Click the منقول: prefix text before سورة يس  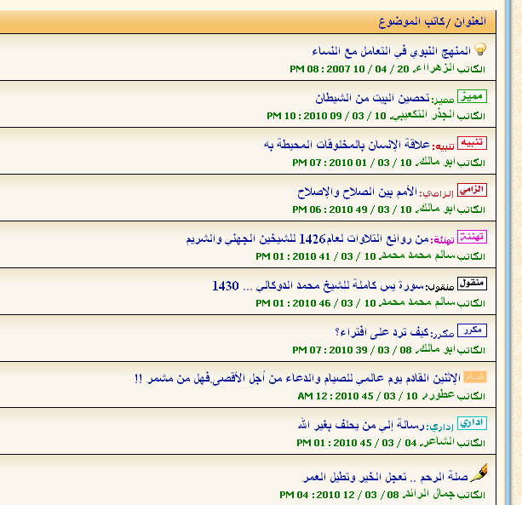[439, 287]
